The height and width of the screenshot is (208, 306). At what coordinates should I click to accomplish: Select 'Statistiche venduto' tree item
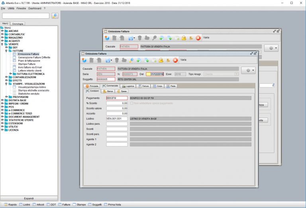(x=29, y=94)
